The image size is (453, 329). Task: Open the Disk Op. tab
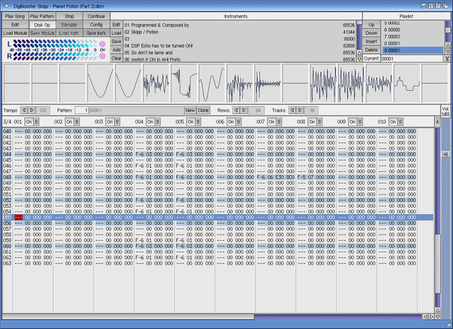(42, 24)
